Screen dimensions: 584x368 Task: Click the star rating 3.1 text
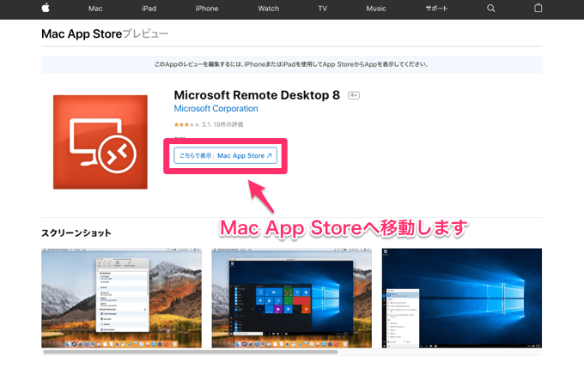click(209, 124)
